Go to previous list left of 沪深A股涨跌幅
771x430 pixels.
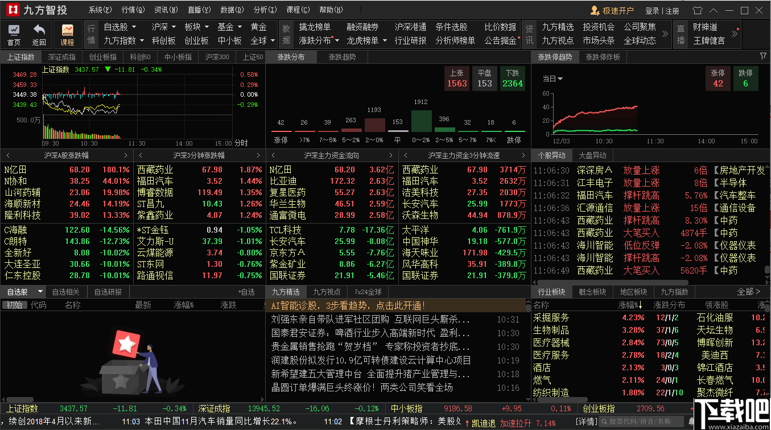[x=8, y=155]
